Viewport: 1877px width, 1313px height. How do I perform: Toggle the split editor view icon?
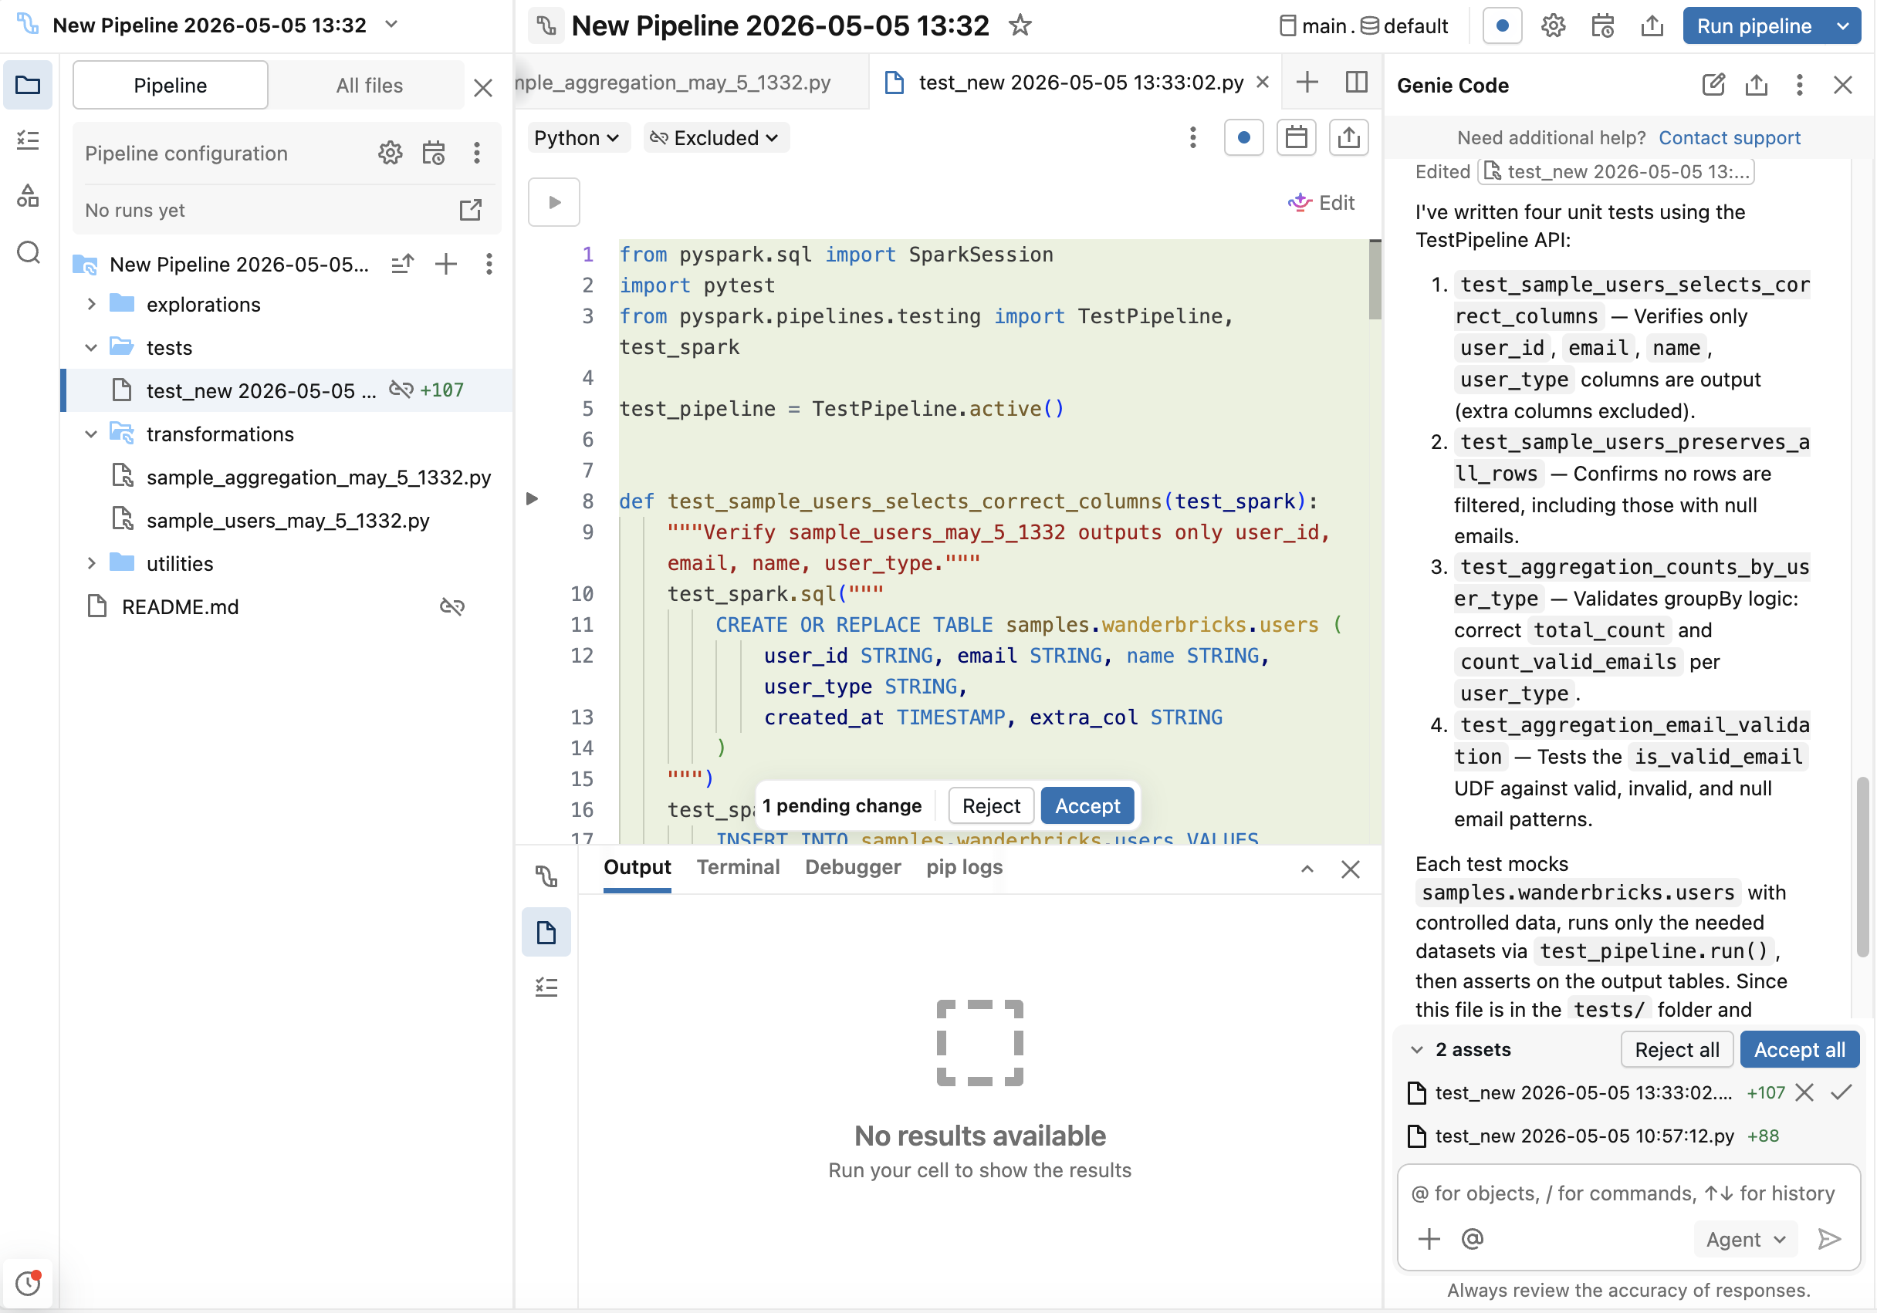(x=1356, y=82)
